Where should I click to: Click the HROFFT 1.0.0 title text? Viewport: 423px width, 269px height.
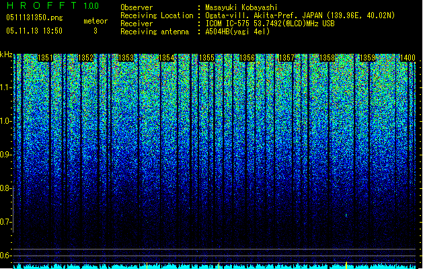pyautogui.click(x=53, y=5)
